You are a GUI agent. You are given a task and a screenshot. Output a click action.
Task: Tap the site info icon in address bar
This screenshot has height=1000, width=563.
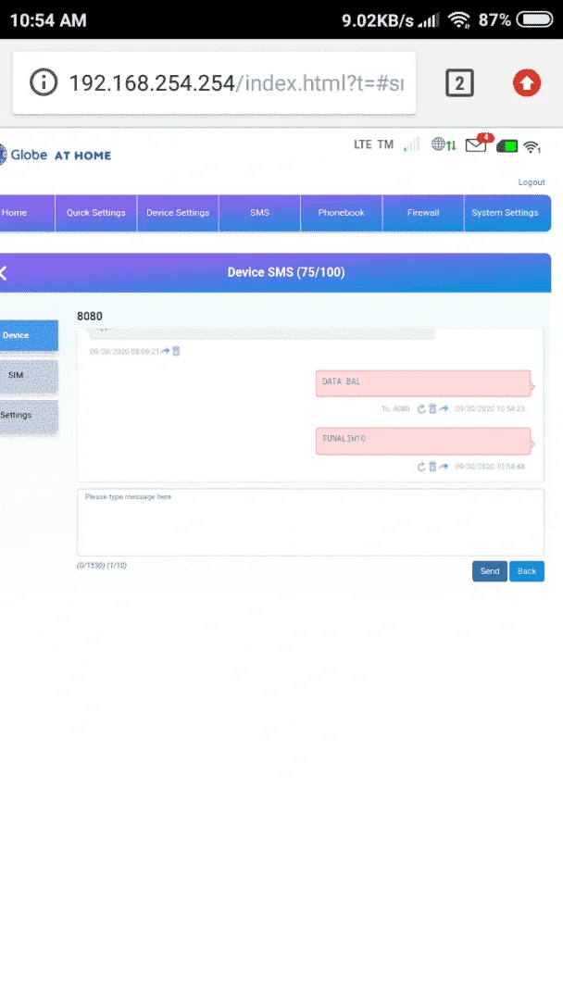coord(44,82)
